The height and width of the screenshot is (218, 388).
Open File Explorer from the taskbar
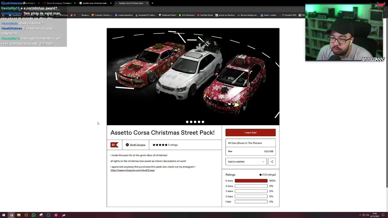point(19,215)
